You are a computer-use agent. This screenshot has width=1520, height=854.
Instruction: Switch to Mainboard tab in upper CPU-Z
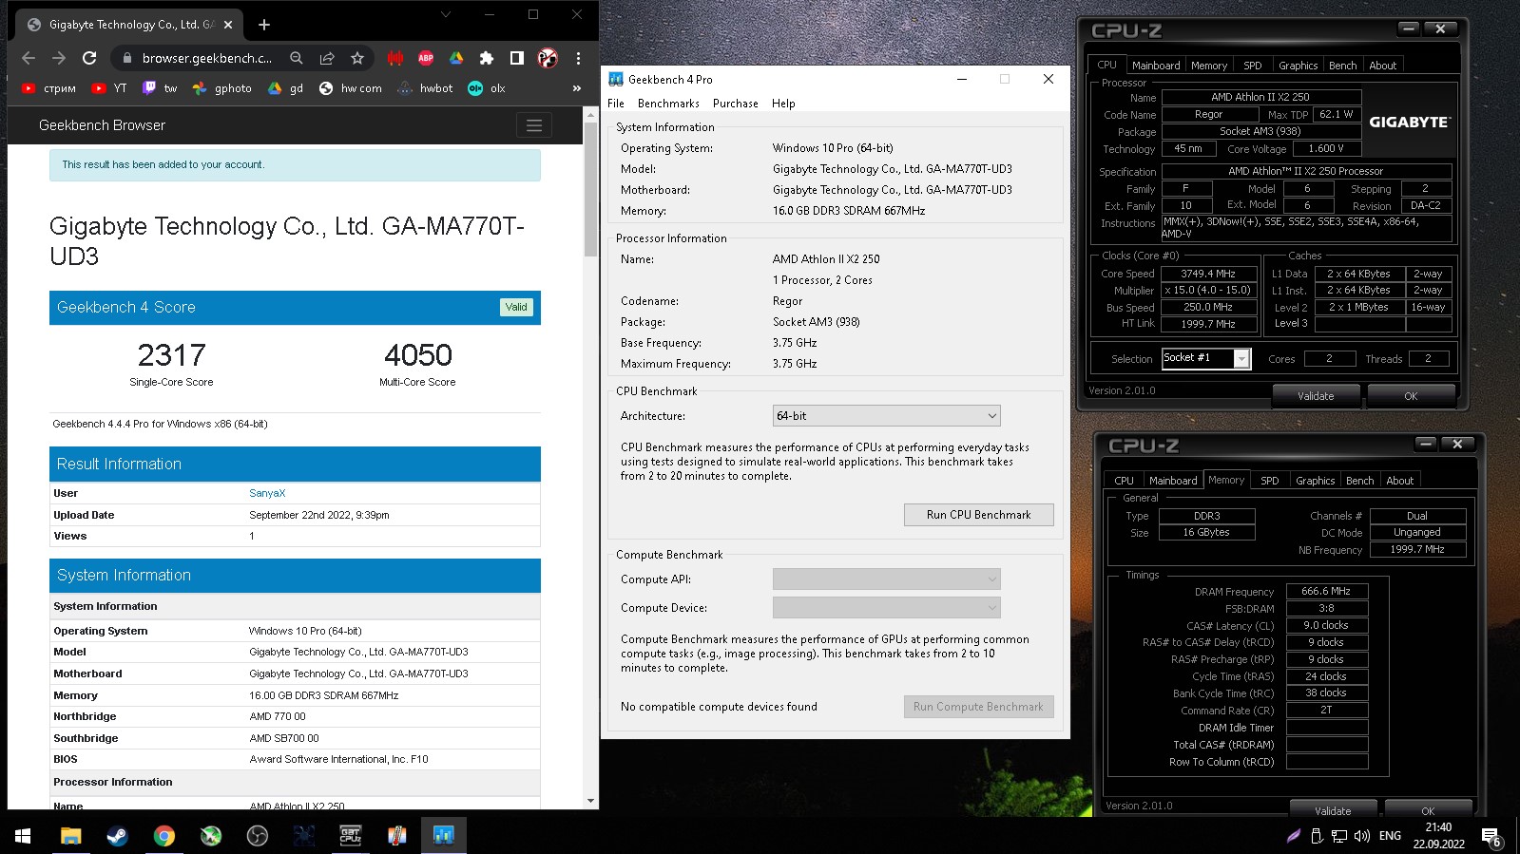[x=1156, y=66]
